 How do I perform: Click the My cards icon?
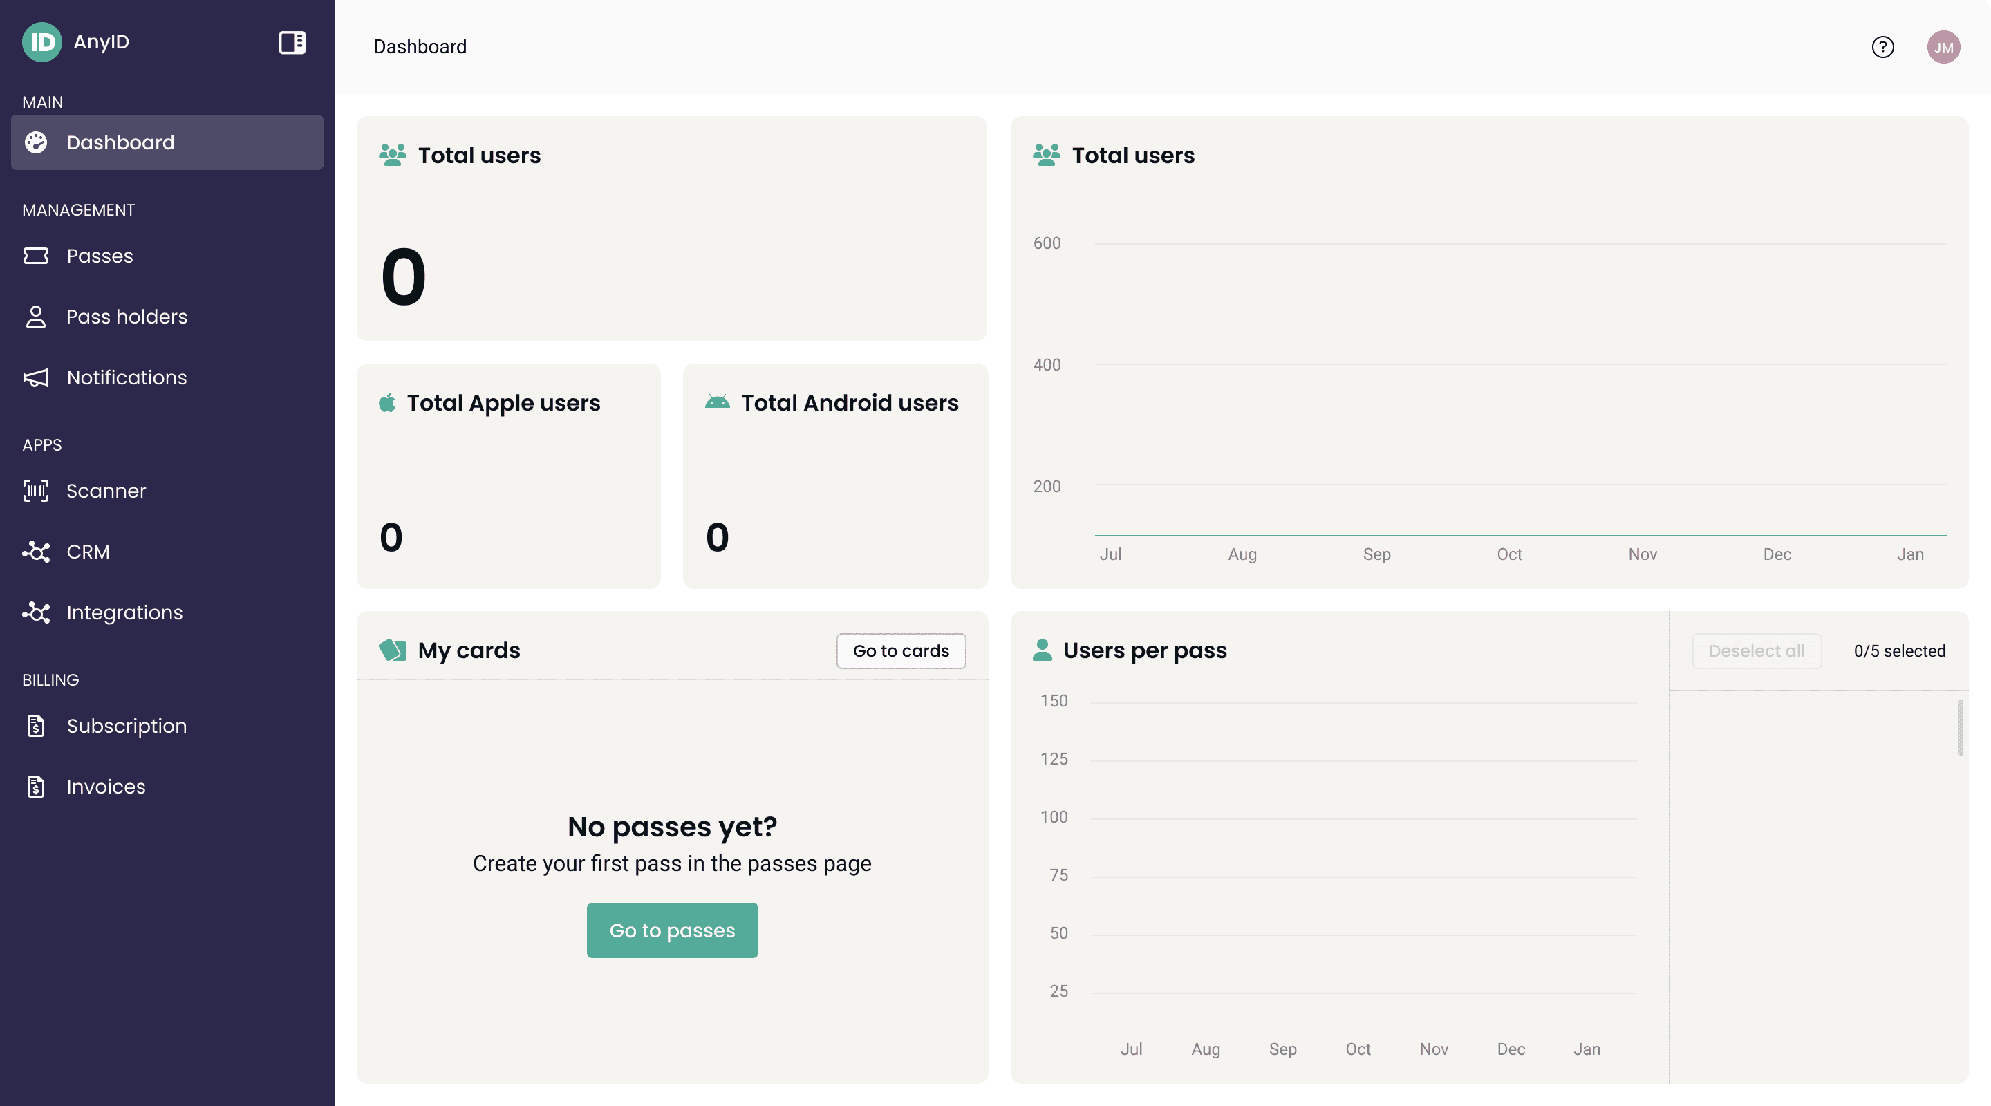tap(393, 650)
